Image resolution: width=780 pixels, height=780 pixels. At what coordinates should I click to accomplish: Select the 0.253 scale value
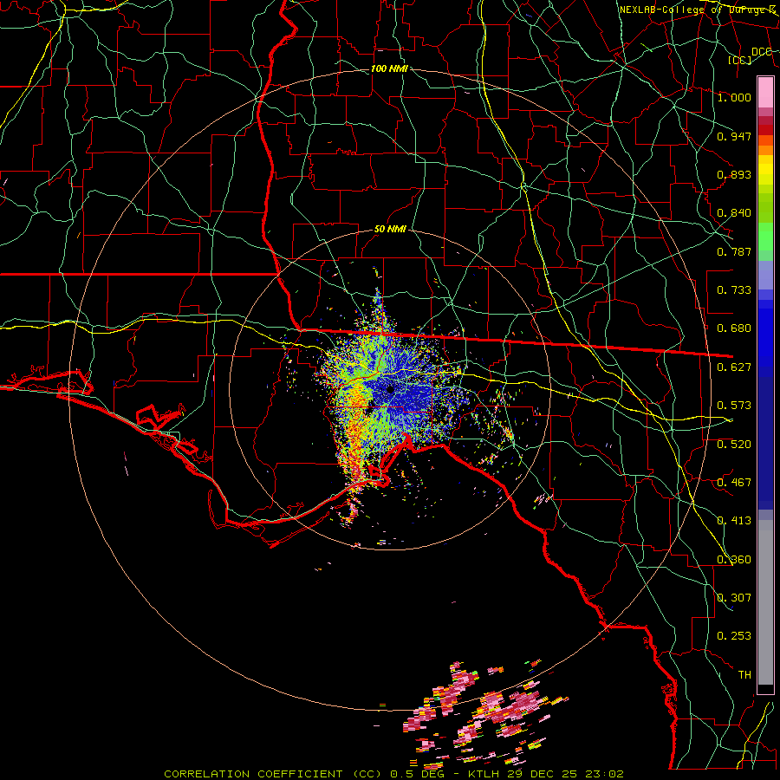pos(734,636)
